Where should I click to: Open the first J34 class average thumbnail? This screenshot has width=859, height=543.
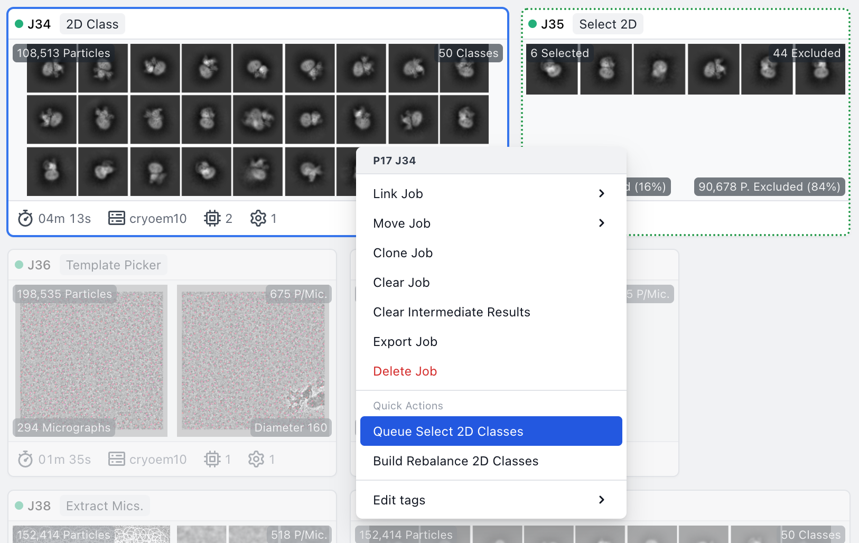click(x=52, y=69)
